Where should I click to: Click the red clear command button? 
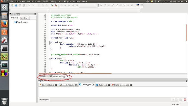pos(185,100)
